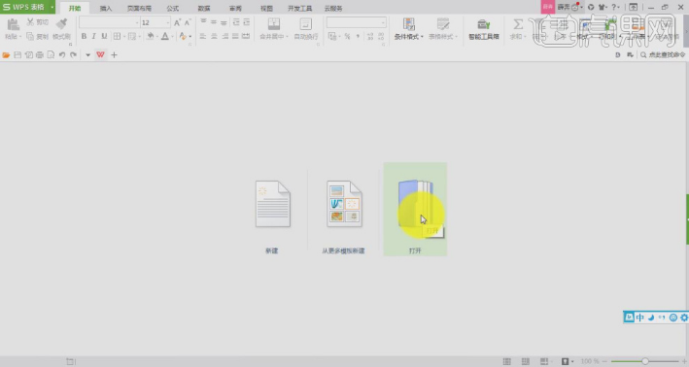Viewport: 689px width, 367px height.
Task: Open the number format combo box
Action: pyautogui.click(x=357, y=22)
